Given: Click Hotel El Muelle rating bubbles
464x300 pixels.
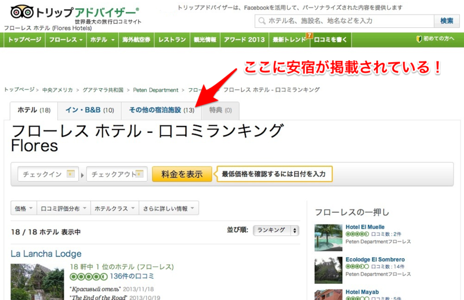Looking at the screenshot, I should pyautogui.click(x=357, y=234).
